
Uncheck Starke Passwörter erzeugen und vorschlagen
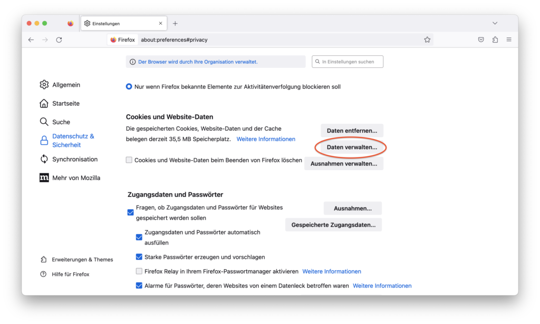139,257
